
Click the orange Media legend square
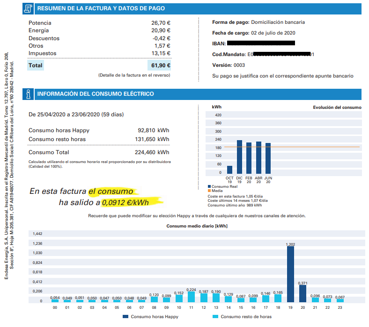pyautogui.click(x=209, y=191)
